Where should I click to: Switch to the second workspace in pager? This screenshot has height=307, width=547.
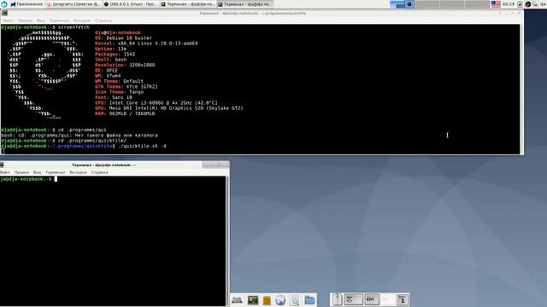click(x=427, y=4)
